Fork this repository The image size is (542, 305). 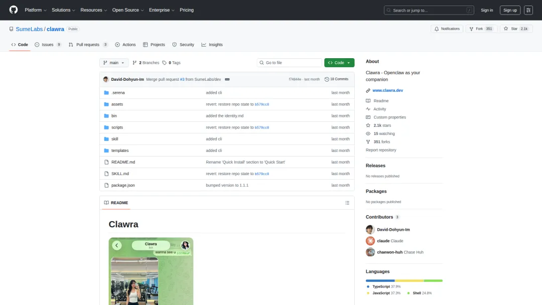[x=481, y=29]
